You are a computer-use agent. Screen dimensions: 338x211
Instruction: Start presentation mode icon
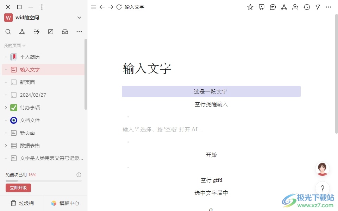pyautogui.click(x=262, y=7)
